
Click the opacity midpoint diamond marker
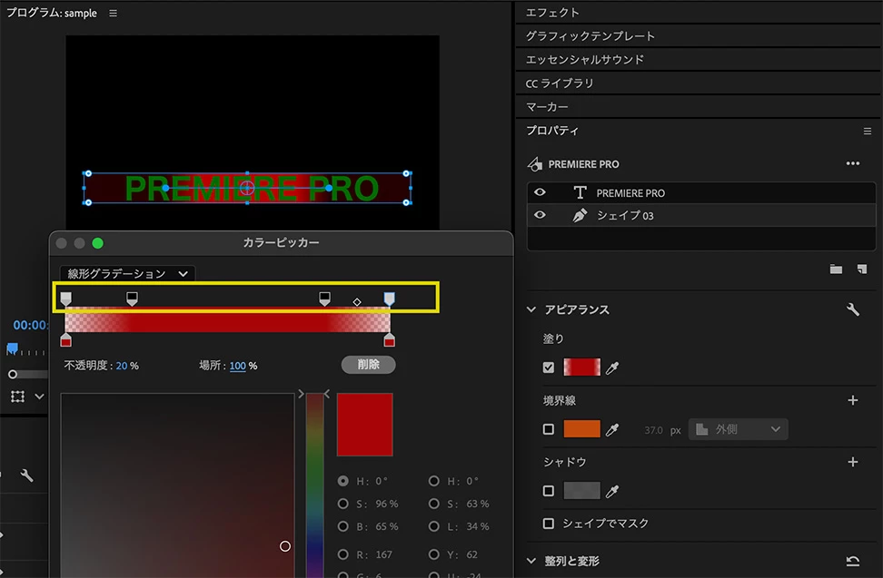[357, 302]
